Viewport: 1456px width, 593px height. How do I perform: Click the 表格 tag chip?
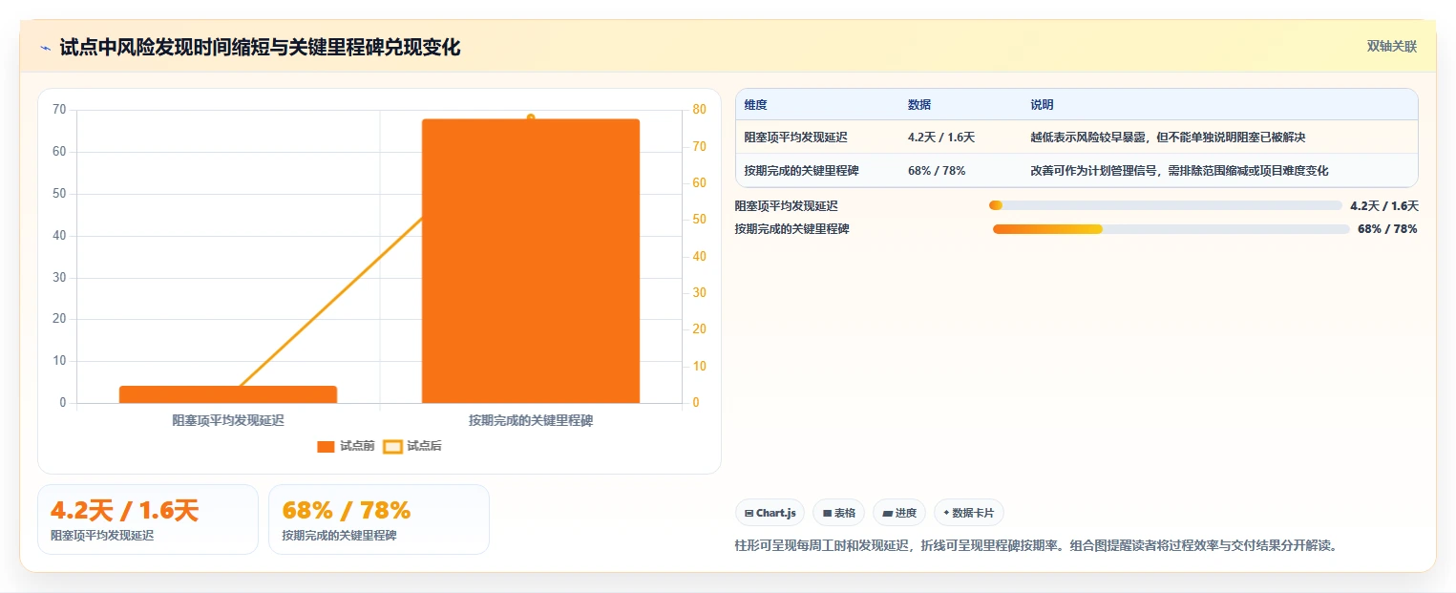coord(838,513)
